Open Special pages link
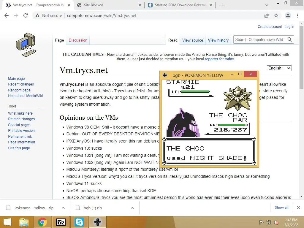The width and height of the screenshot is (304, 228). point(19,125)
